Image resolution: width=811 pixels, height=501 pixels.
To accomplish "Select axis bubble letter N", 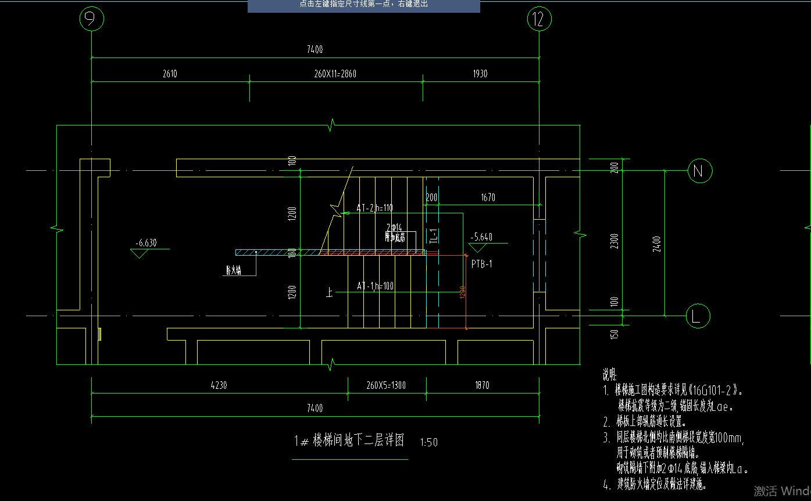I will coord(699,171).
